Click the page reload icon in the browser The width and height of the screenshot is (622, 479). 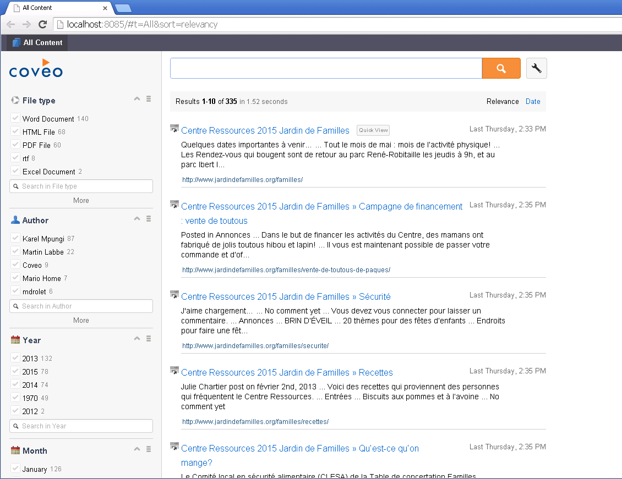42,24
